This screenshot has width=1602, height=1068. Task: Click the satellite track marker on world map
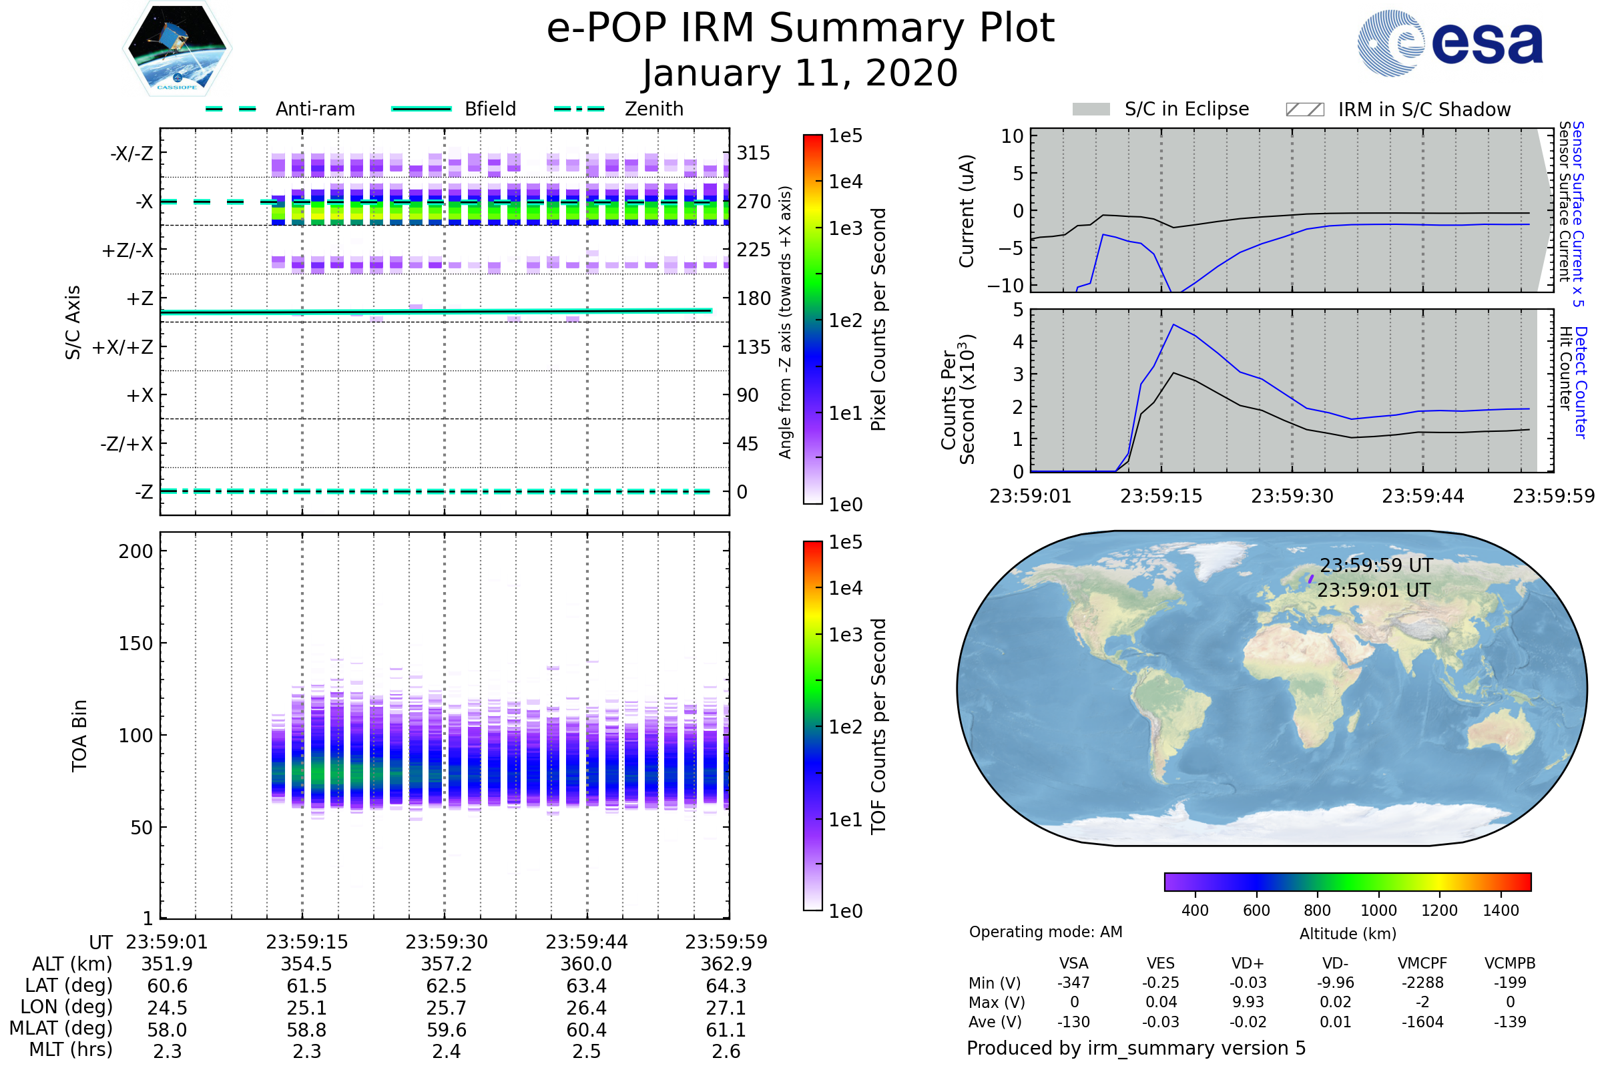[1311, 579]
